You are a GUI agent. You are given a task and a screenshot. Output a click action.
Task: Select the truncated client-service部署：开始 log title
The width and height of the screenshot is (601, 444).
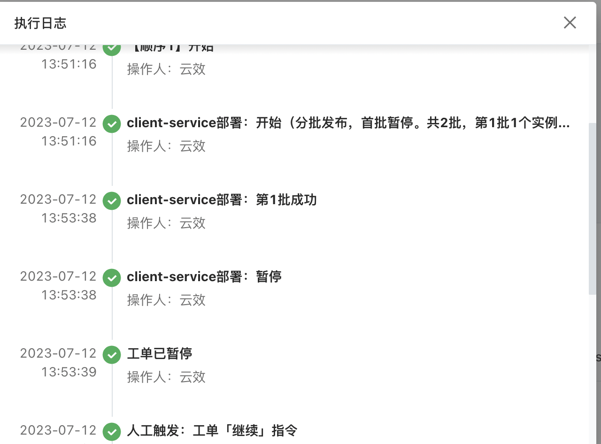tap(348, 123)
